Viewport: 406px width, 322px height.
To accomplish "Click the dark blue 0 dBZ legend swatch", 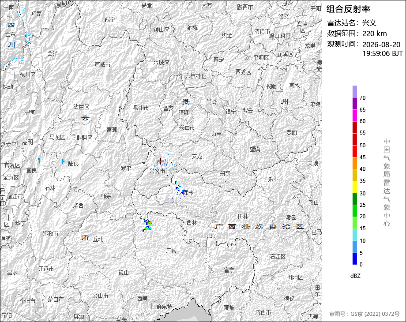I will point(355,258).
